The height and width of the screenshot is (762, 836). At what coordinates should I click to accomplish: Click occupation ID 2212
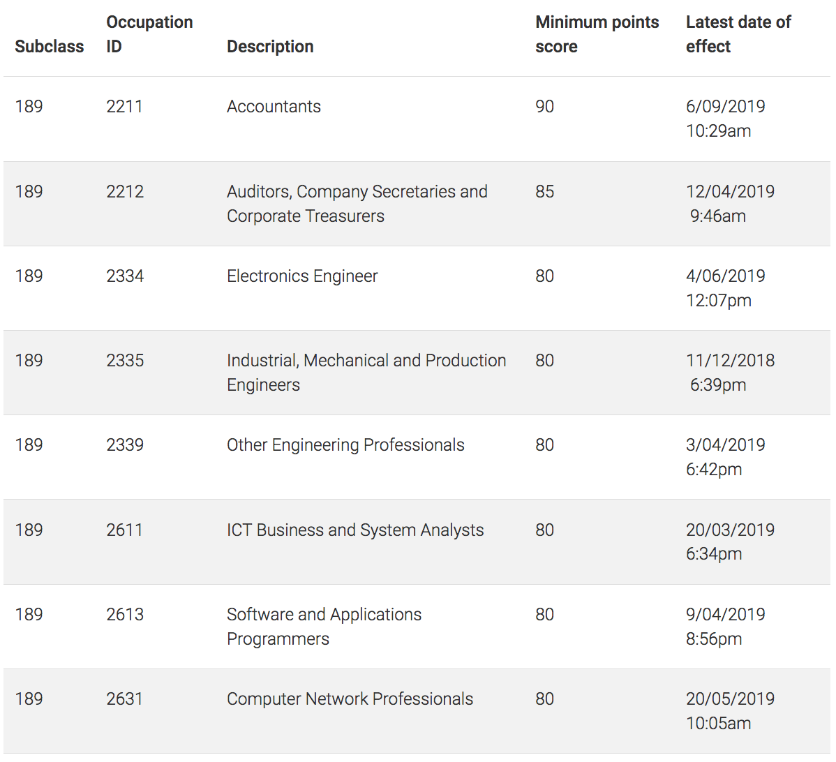point(125,192)
